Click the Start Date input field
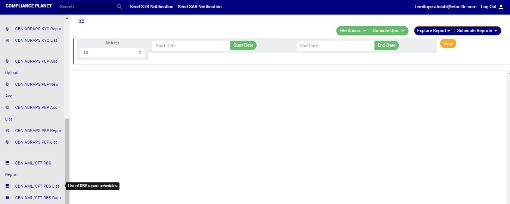 click(x=191, y=46)
